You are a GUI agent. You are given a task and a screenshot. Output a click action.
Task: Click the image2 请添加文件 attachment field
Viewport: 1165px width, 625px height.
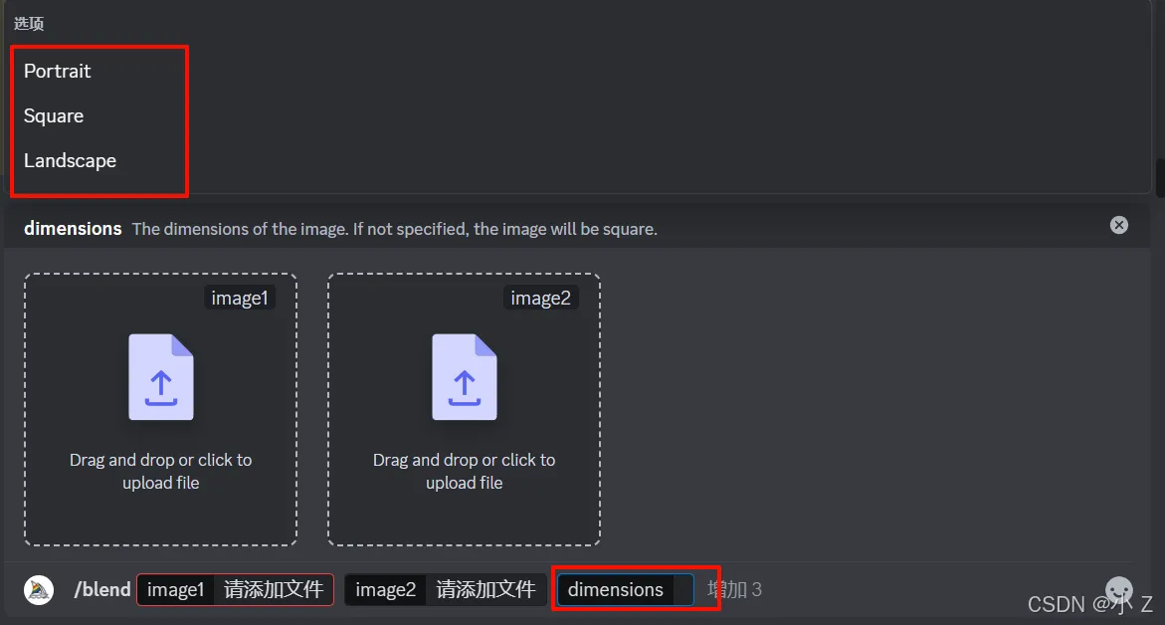point(485,590)
